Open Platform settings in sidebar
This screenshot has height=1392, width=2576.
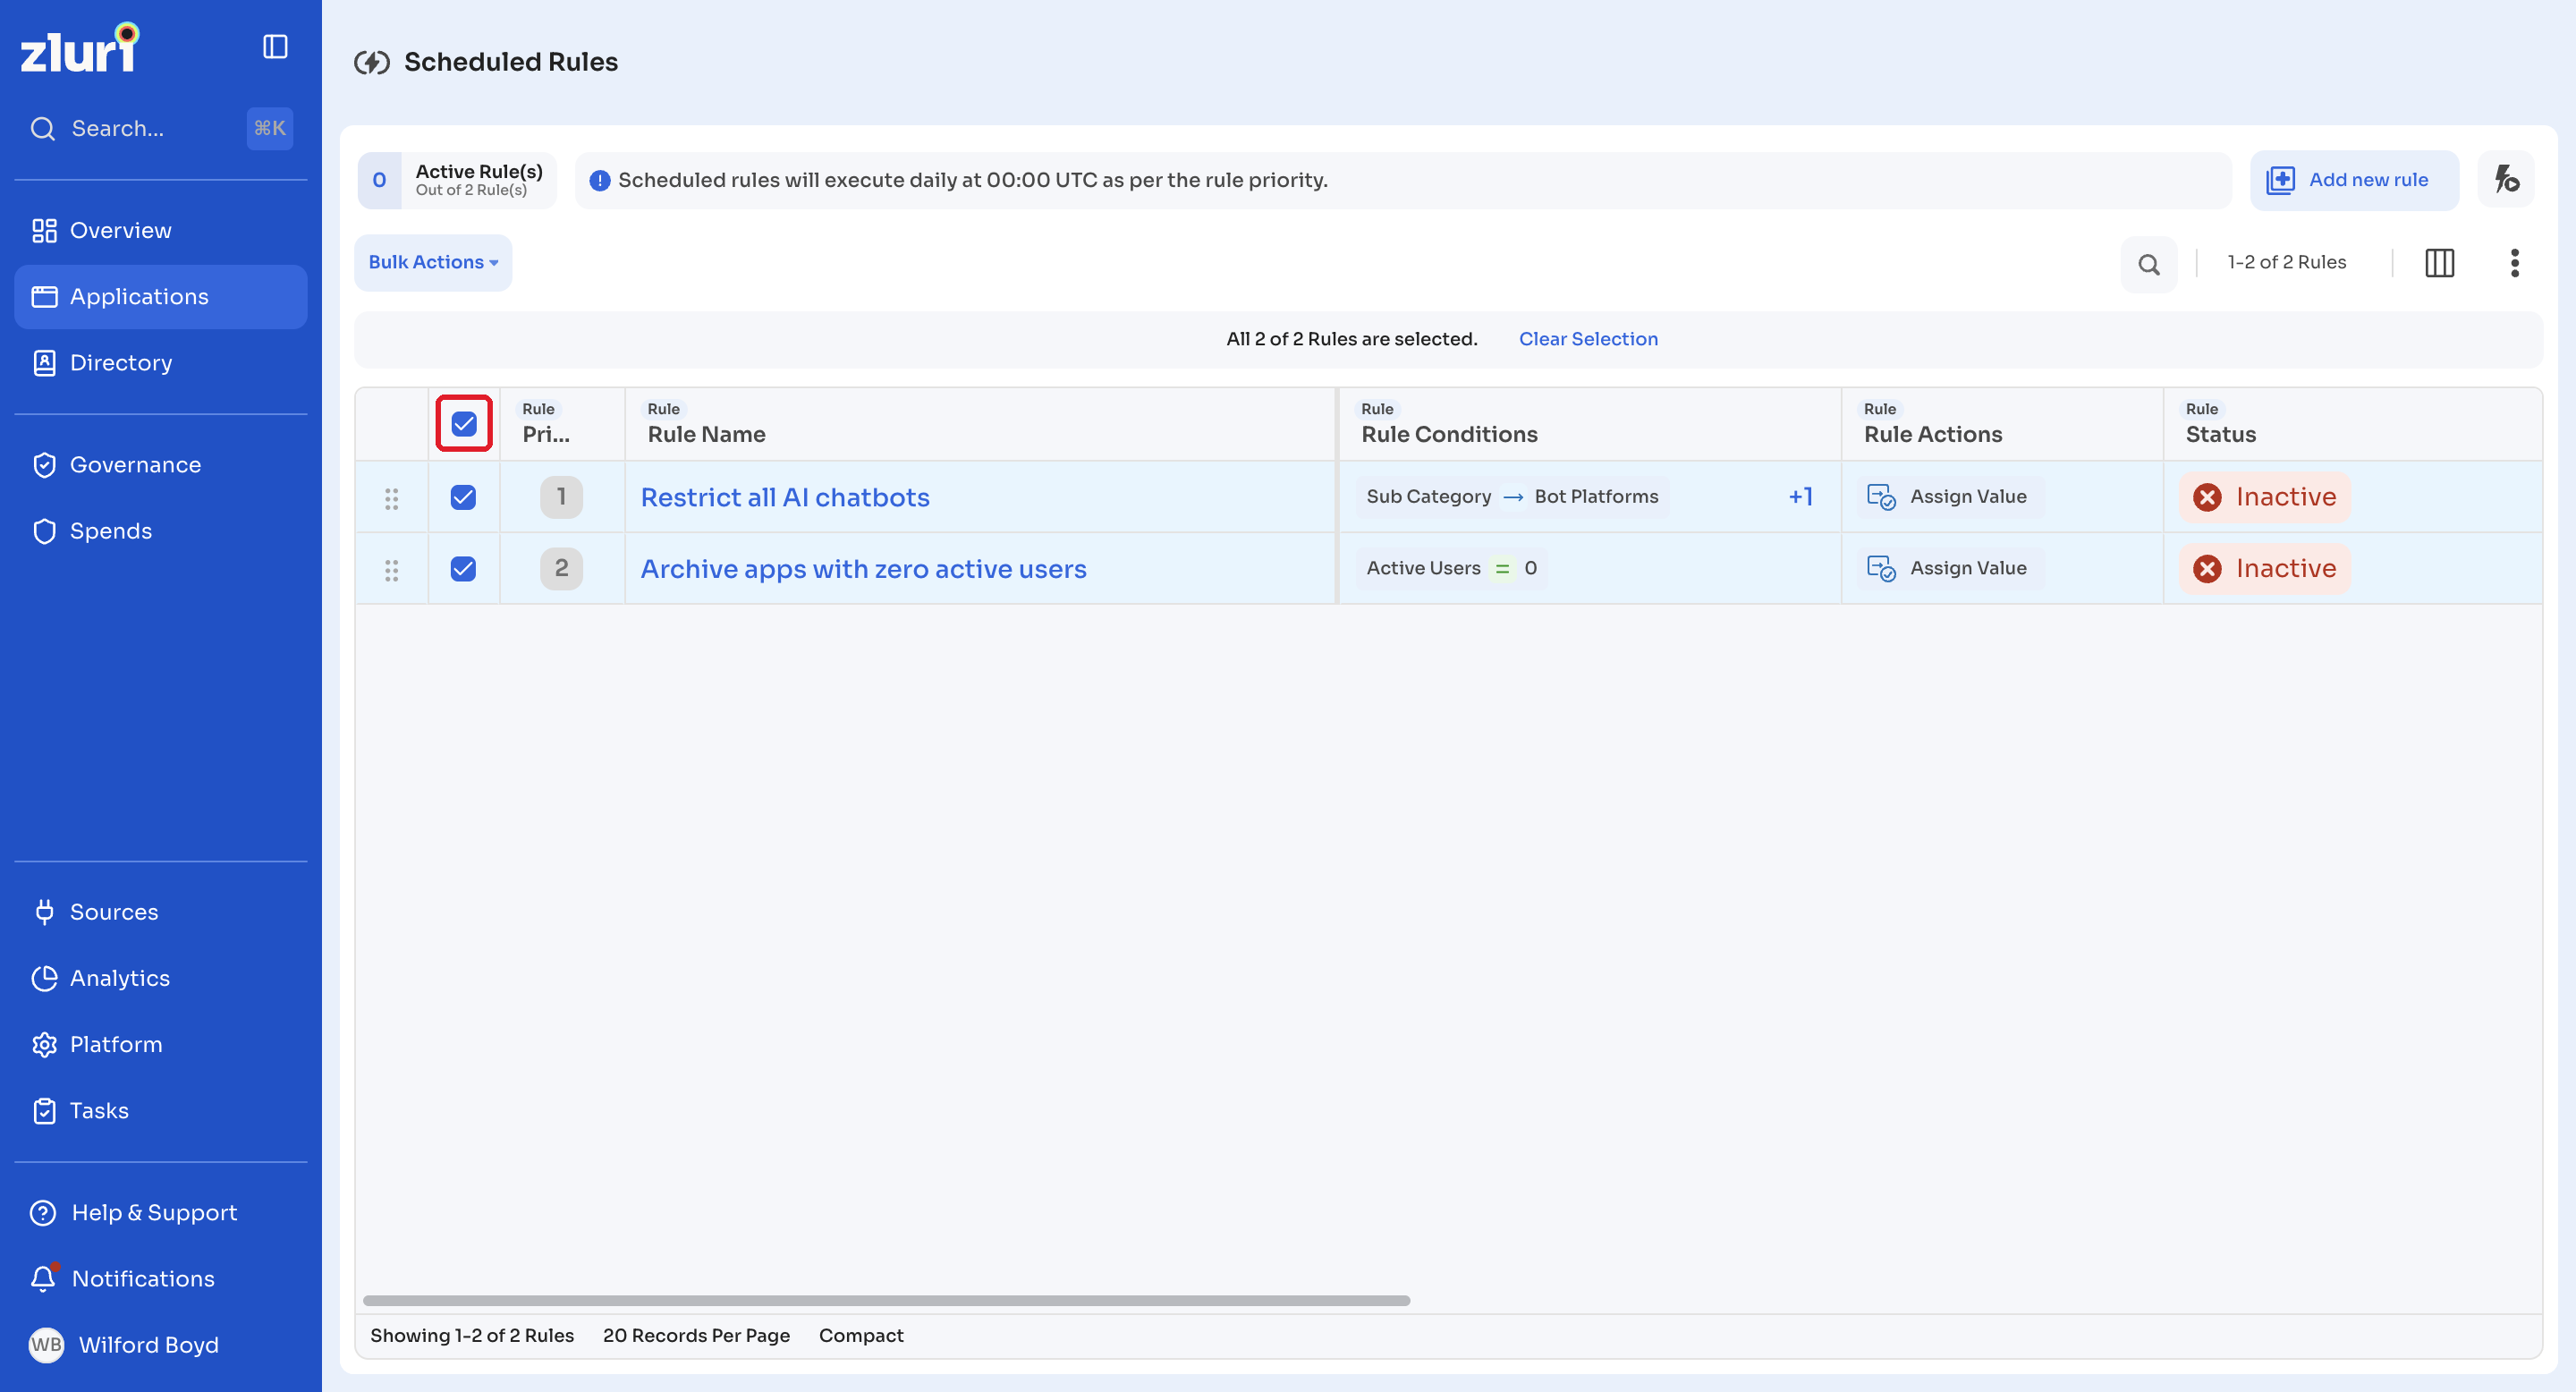click(x=161, y=1044)
